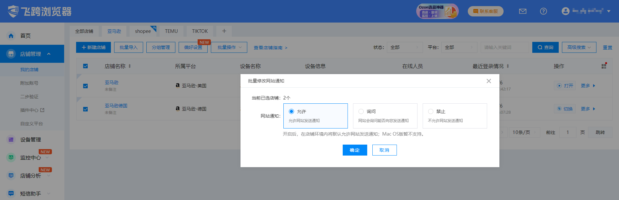This screenshot has width=619, height=200.
Task: Close the batch notification dialog
Action: (489, 81)
